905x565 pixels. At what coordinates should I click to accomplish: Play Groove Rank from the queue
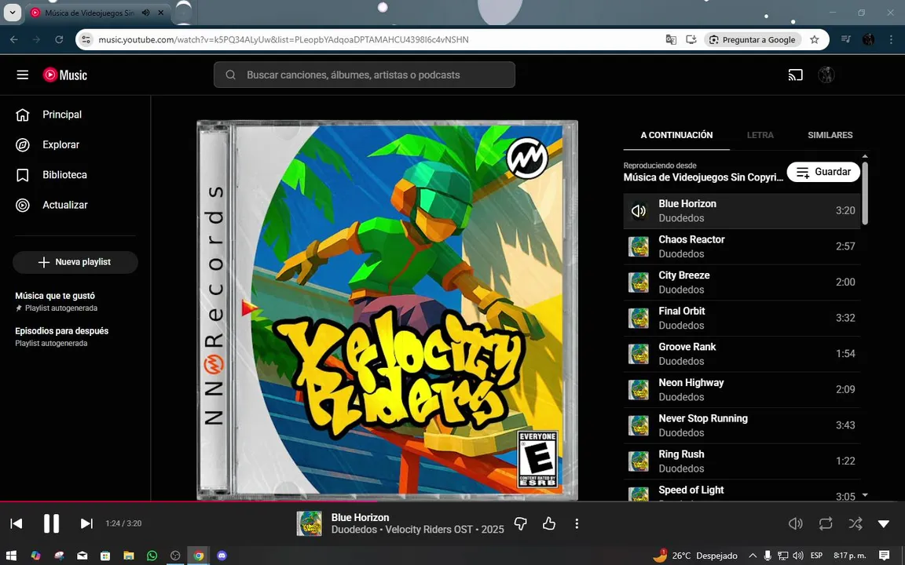coord(742,354)
